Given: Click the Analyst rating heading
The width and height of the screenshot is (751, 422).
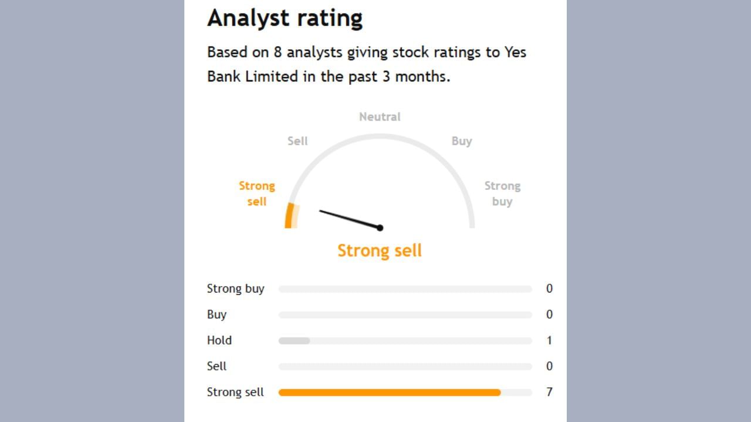Looking at the screenshot, I should [x=285, y=18].
